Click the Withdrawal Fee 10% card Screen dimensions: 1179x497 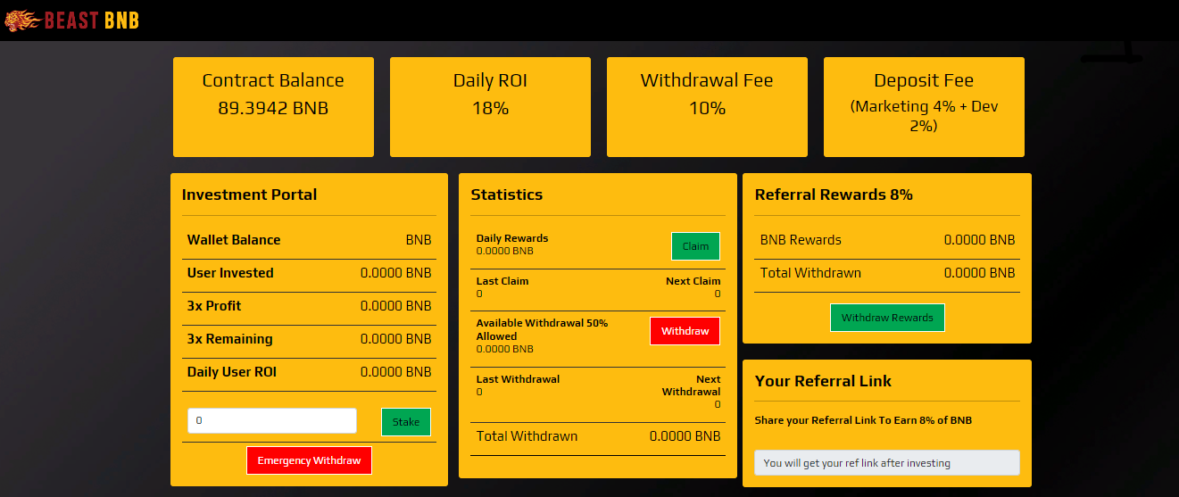point(707,107)
